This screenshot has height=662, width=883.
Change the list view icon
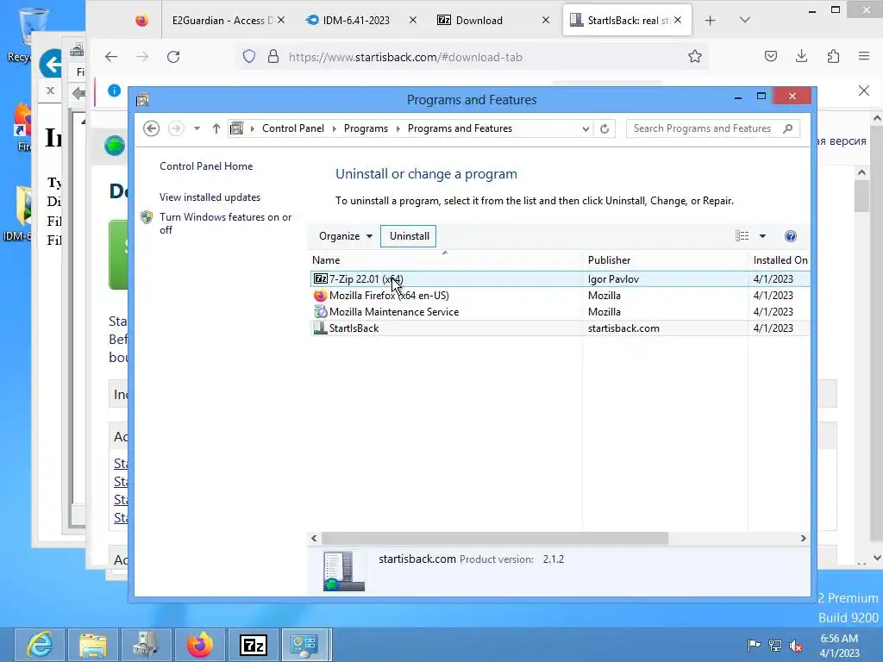[x=742, y=236]
